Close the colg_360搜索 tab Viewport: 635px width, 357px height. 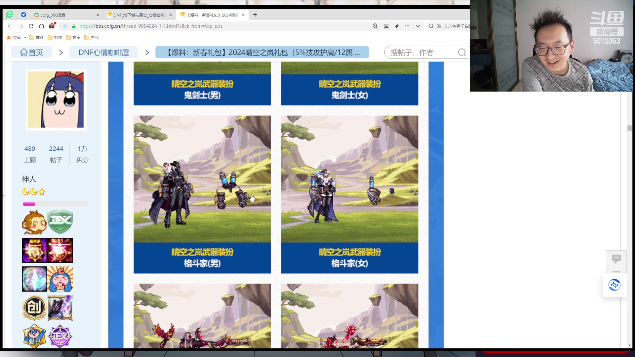coord(98,15)
